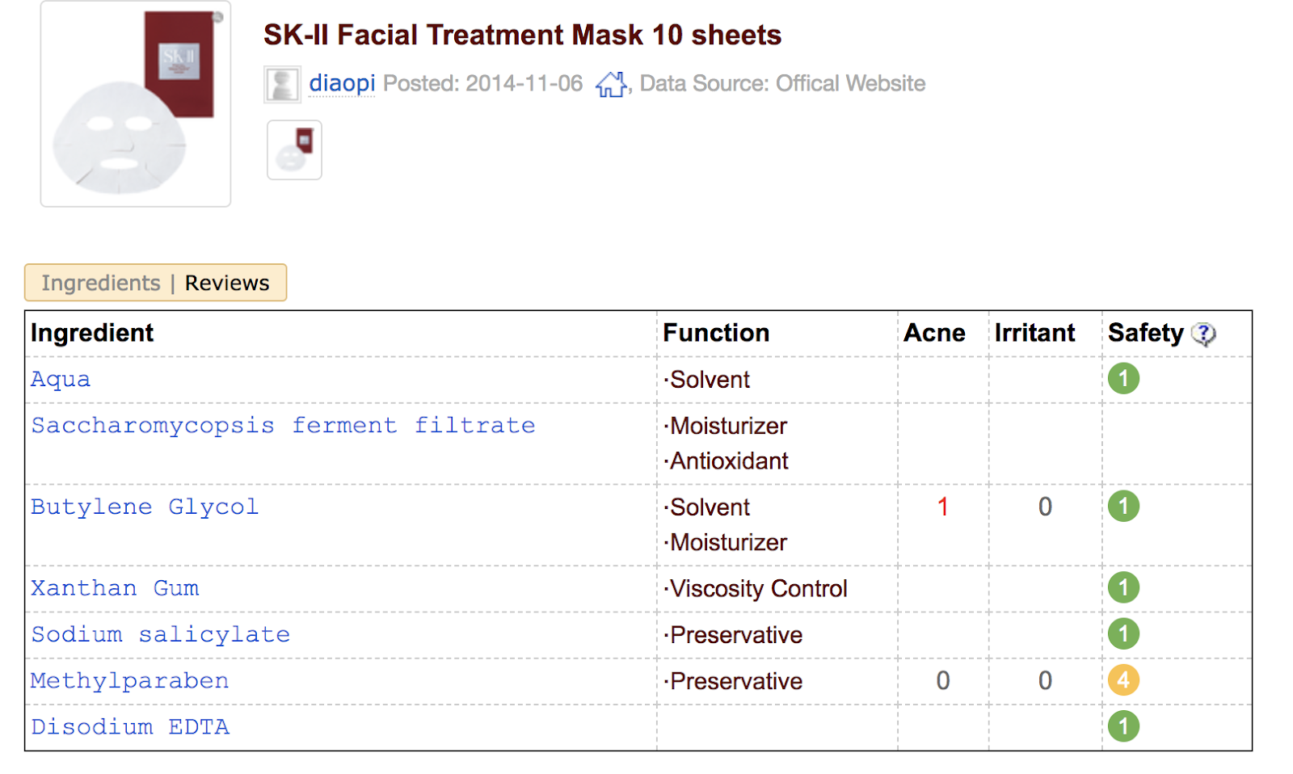Click Sodium salicylate's green safety badge
Viewport: 1293px width, 774px height.
pyautogui.click(x=1123, y=634)
